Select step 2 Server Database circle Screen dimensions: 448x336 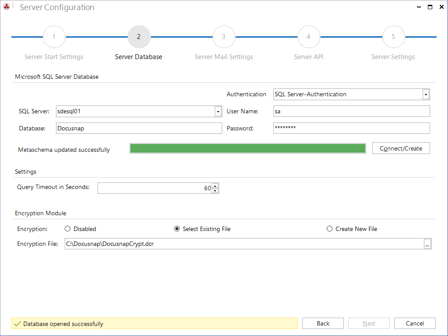(x=139, y=37)
